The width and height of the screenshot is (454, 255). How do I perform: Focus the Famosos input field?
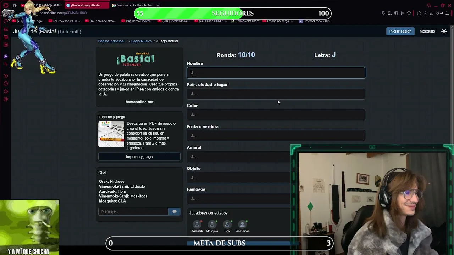click(239, 198)
